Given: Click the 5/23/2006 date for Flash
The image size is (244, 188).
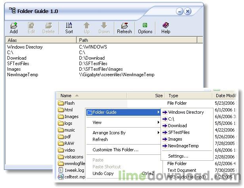Looking at the screenshot, I should click(225, 103).
